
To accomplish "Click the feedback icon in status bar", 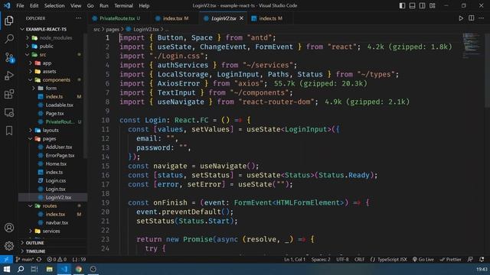I will pyautogui.click(x=470, y=260).
